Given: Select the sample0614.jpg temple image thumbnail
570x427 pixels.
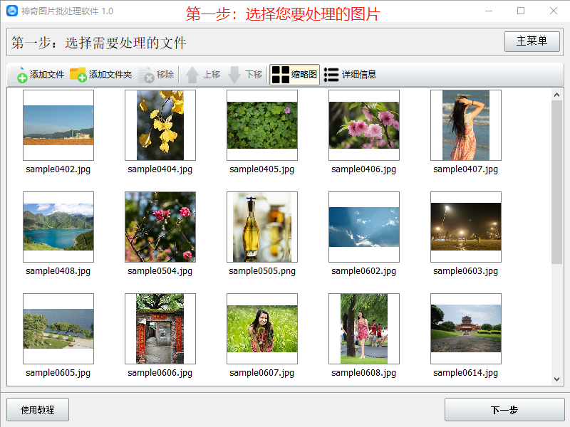Looking at the screenshot, I should [465, 329].
